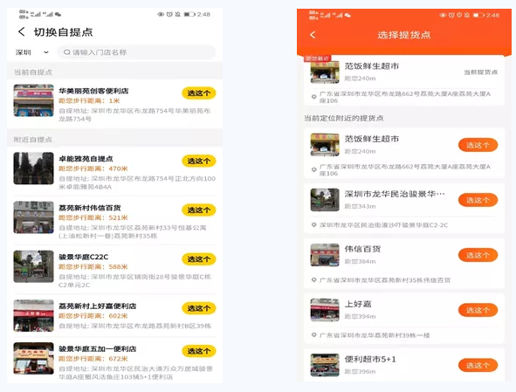
Task: Open 便利超市5+1 store photo
Action: click(325, 365)
